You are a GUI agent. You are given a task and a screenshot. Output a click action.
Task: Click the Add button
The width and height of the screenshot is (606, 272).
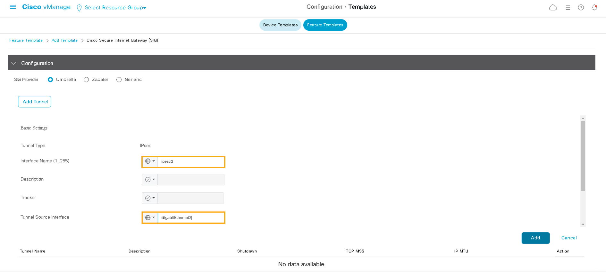(535, 238)
